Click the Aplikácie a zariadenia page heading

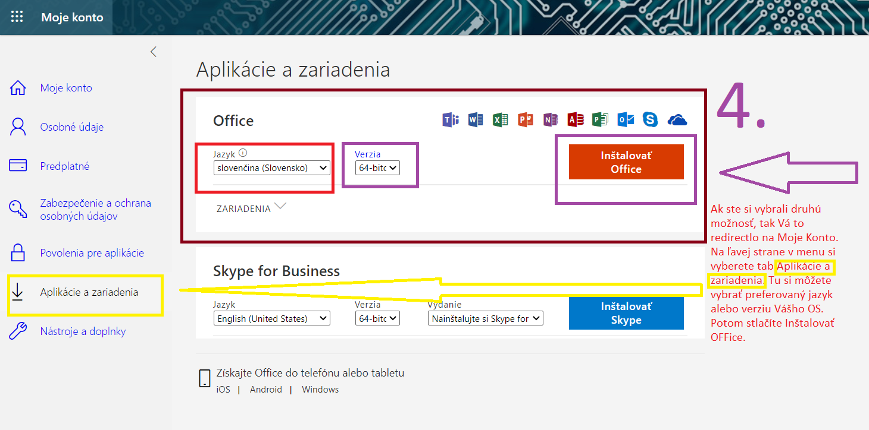click(293, 69)
